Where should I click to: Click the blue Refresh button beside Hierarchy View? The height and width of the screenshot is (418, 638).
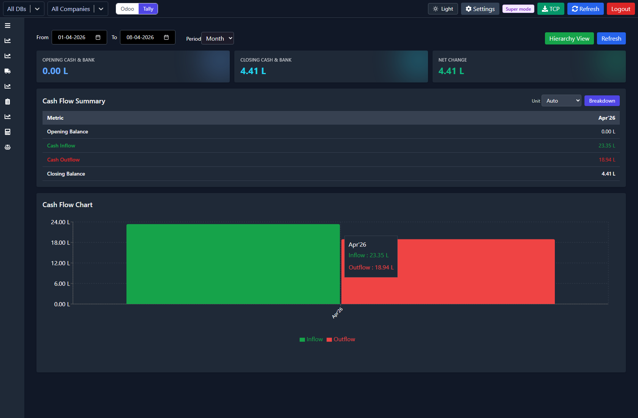[611, 38]
